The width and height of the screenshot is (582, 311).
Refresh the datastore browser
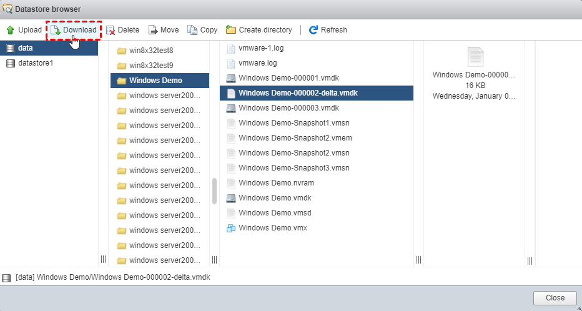pos(328,30)
